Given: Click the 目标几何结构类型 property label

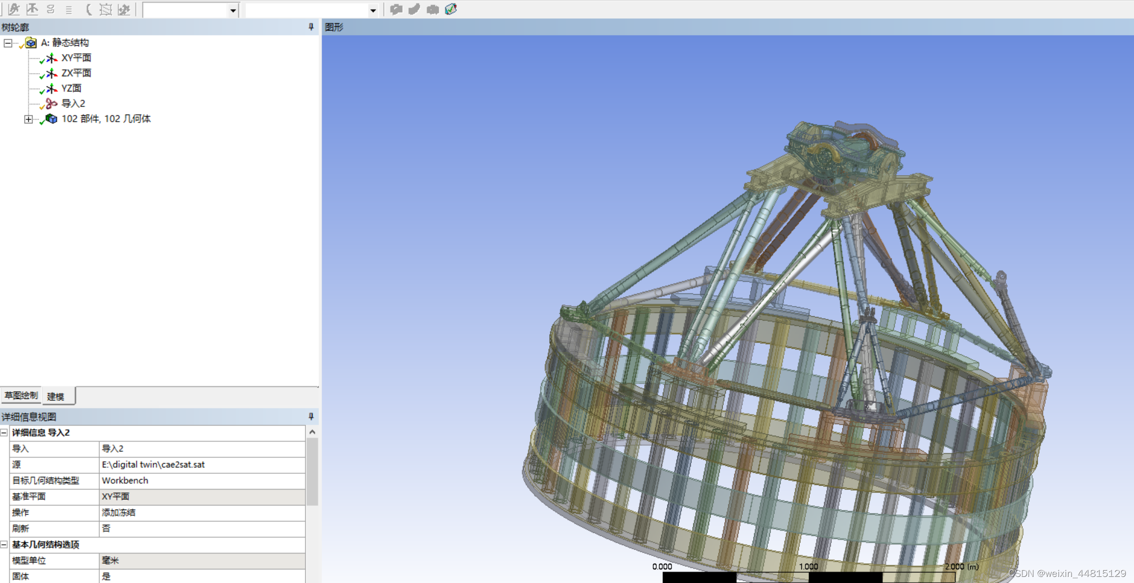Looking at the screenshot, I should tap(46, 481).
